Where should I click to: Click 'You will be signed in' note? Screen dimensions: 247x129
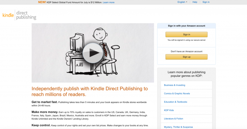pos(186,40)
